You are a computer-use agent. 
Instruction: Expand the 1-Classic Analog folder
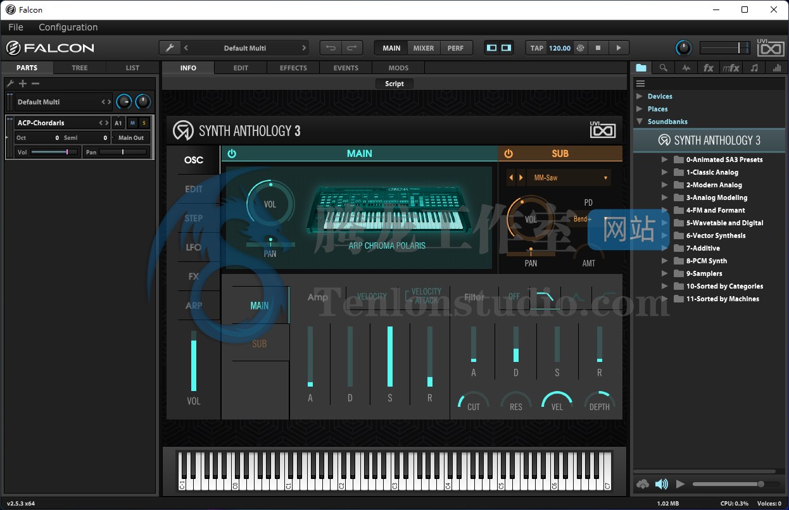[665, 172]
